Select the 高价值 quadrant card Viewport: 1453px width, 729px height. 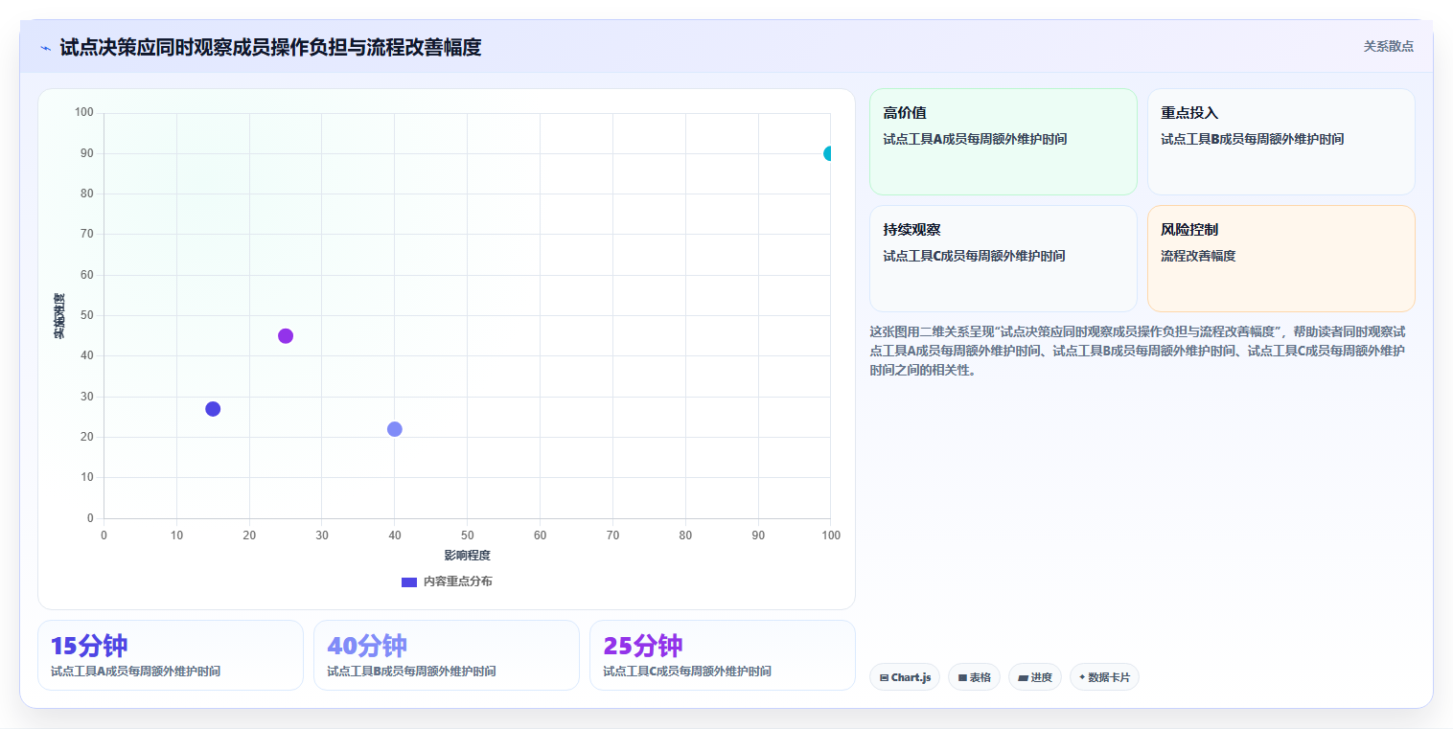coord(1003,142)
